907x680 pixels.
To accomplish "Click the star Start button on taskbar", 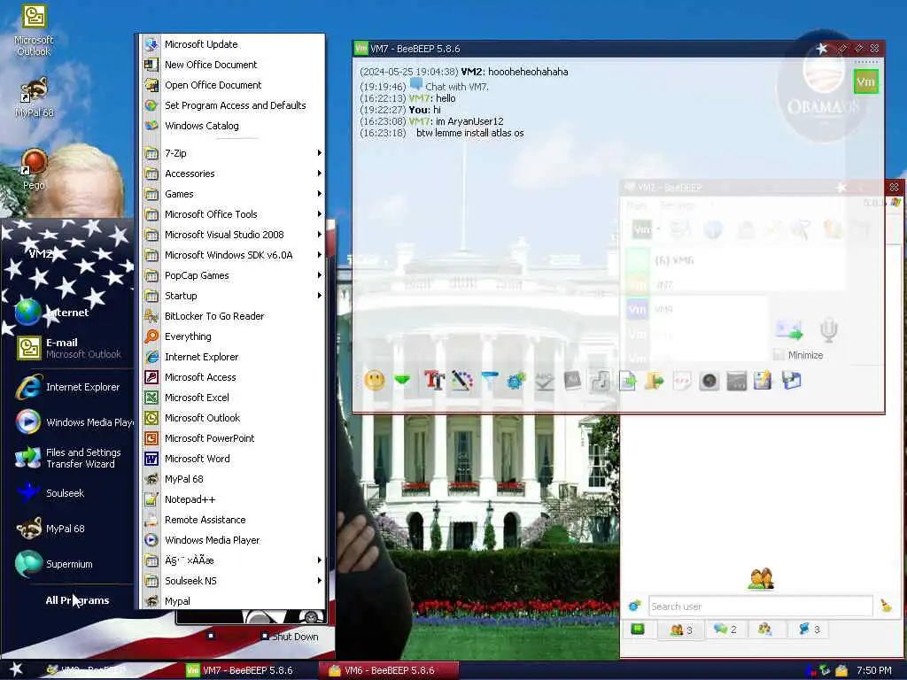I will pyautogui.click(x=16, y=669).
